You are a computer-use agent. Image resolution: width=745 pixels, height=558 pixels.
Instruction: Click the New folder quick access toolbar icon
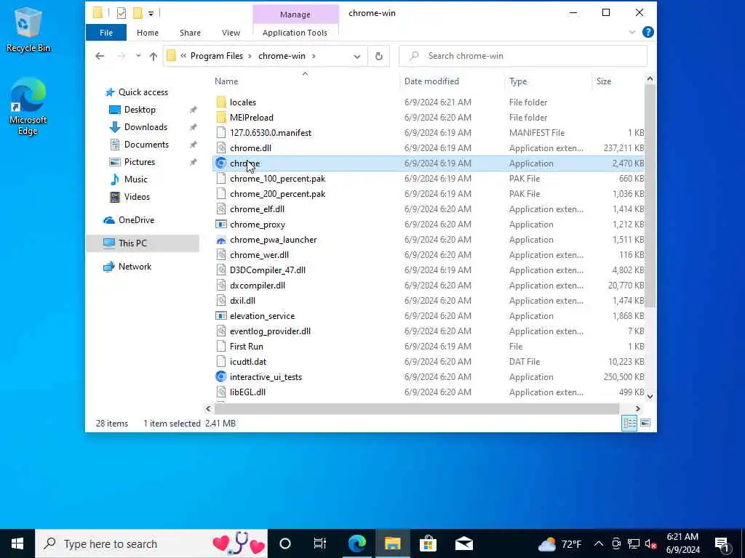click(138, 13)
